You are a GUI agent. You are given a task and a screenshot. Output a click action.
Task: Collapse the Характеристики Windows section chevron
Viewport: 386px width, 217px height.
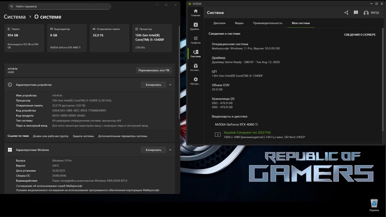point(170,150)
